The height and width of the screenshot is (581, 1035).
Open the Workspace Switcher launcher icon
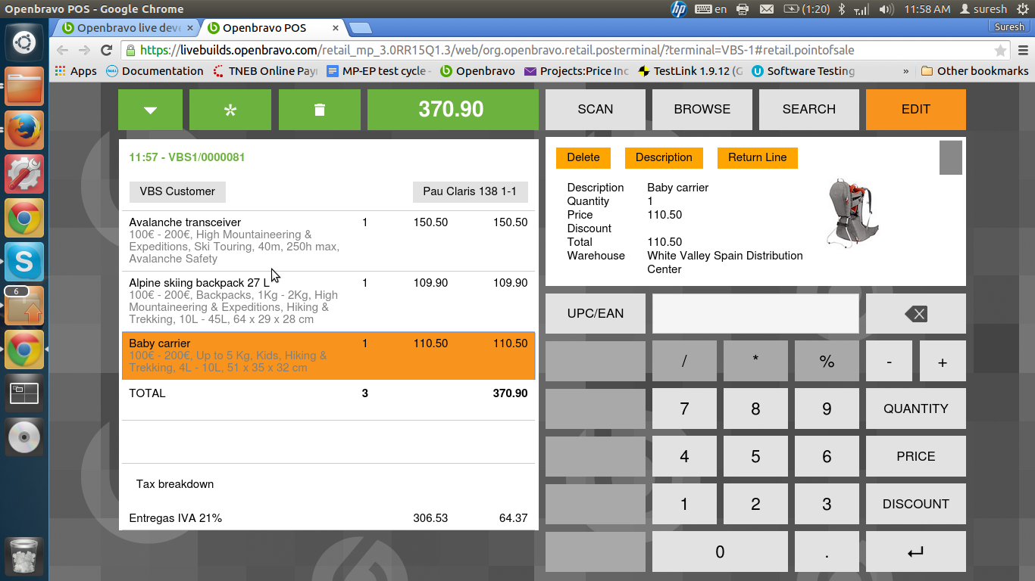tap(24, 393)
